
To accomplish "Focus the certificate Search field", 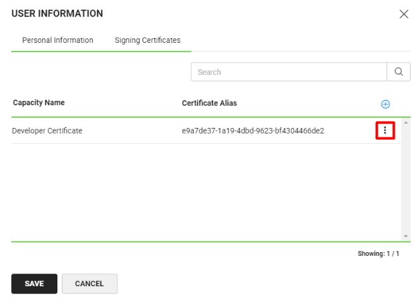I will tap(288, 72).
